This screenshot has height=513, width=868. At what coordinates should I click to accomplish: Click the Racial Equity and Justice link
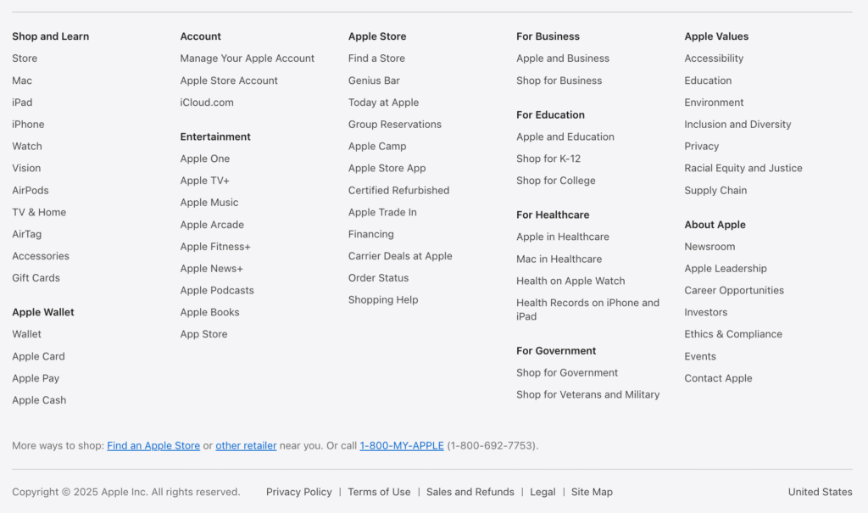point(743,168)
